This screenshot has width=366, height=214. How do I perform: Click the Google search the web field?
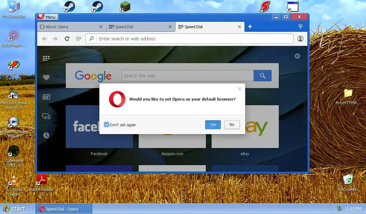pyautogui.click(x=187, y=76)
